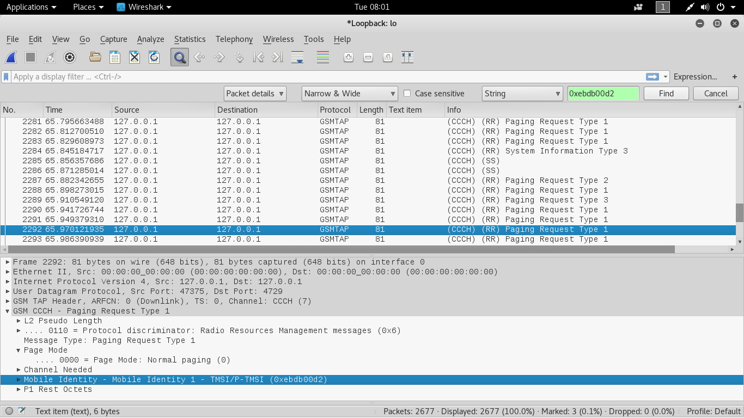Image resolution: width=744 pixels, height=418 pixels.
Task: Click the display filter input field
Action: point(327,77)
